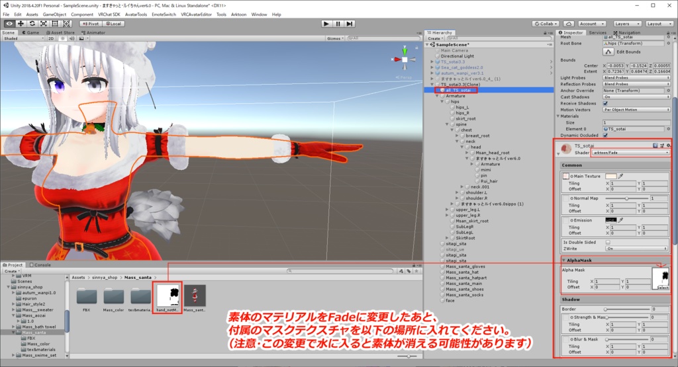Viewport: 678px width, 367px height.
Task: Click Root Bone object picker circle
Action: [669, 44]
